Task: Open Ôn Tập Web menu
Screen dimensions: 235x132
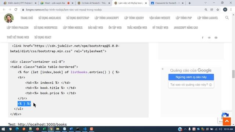Action: (115, 28)
